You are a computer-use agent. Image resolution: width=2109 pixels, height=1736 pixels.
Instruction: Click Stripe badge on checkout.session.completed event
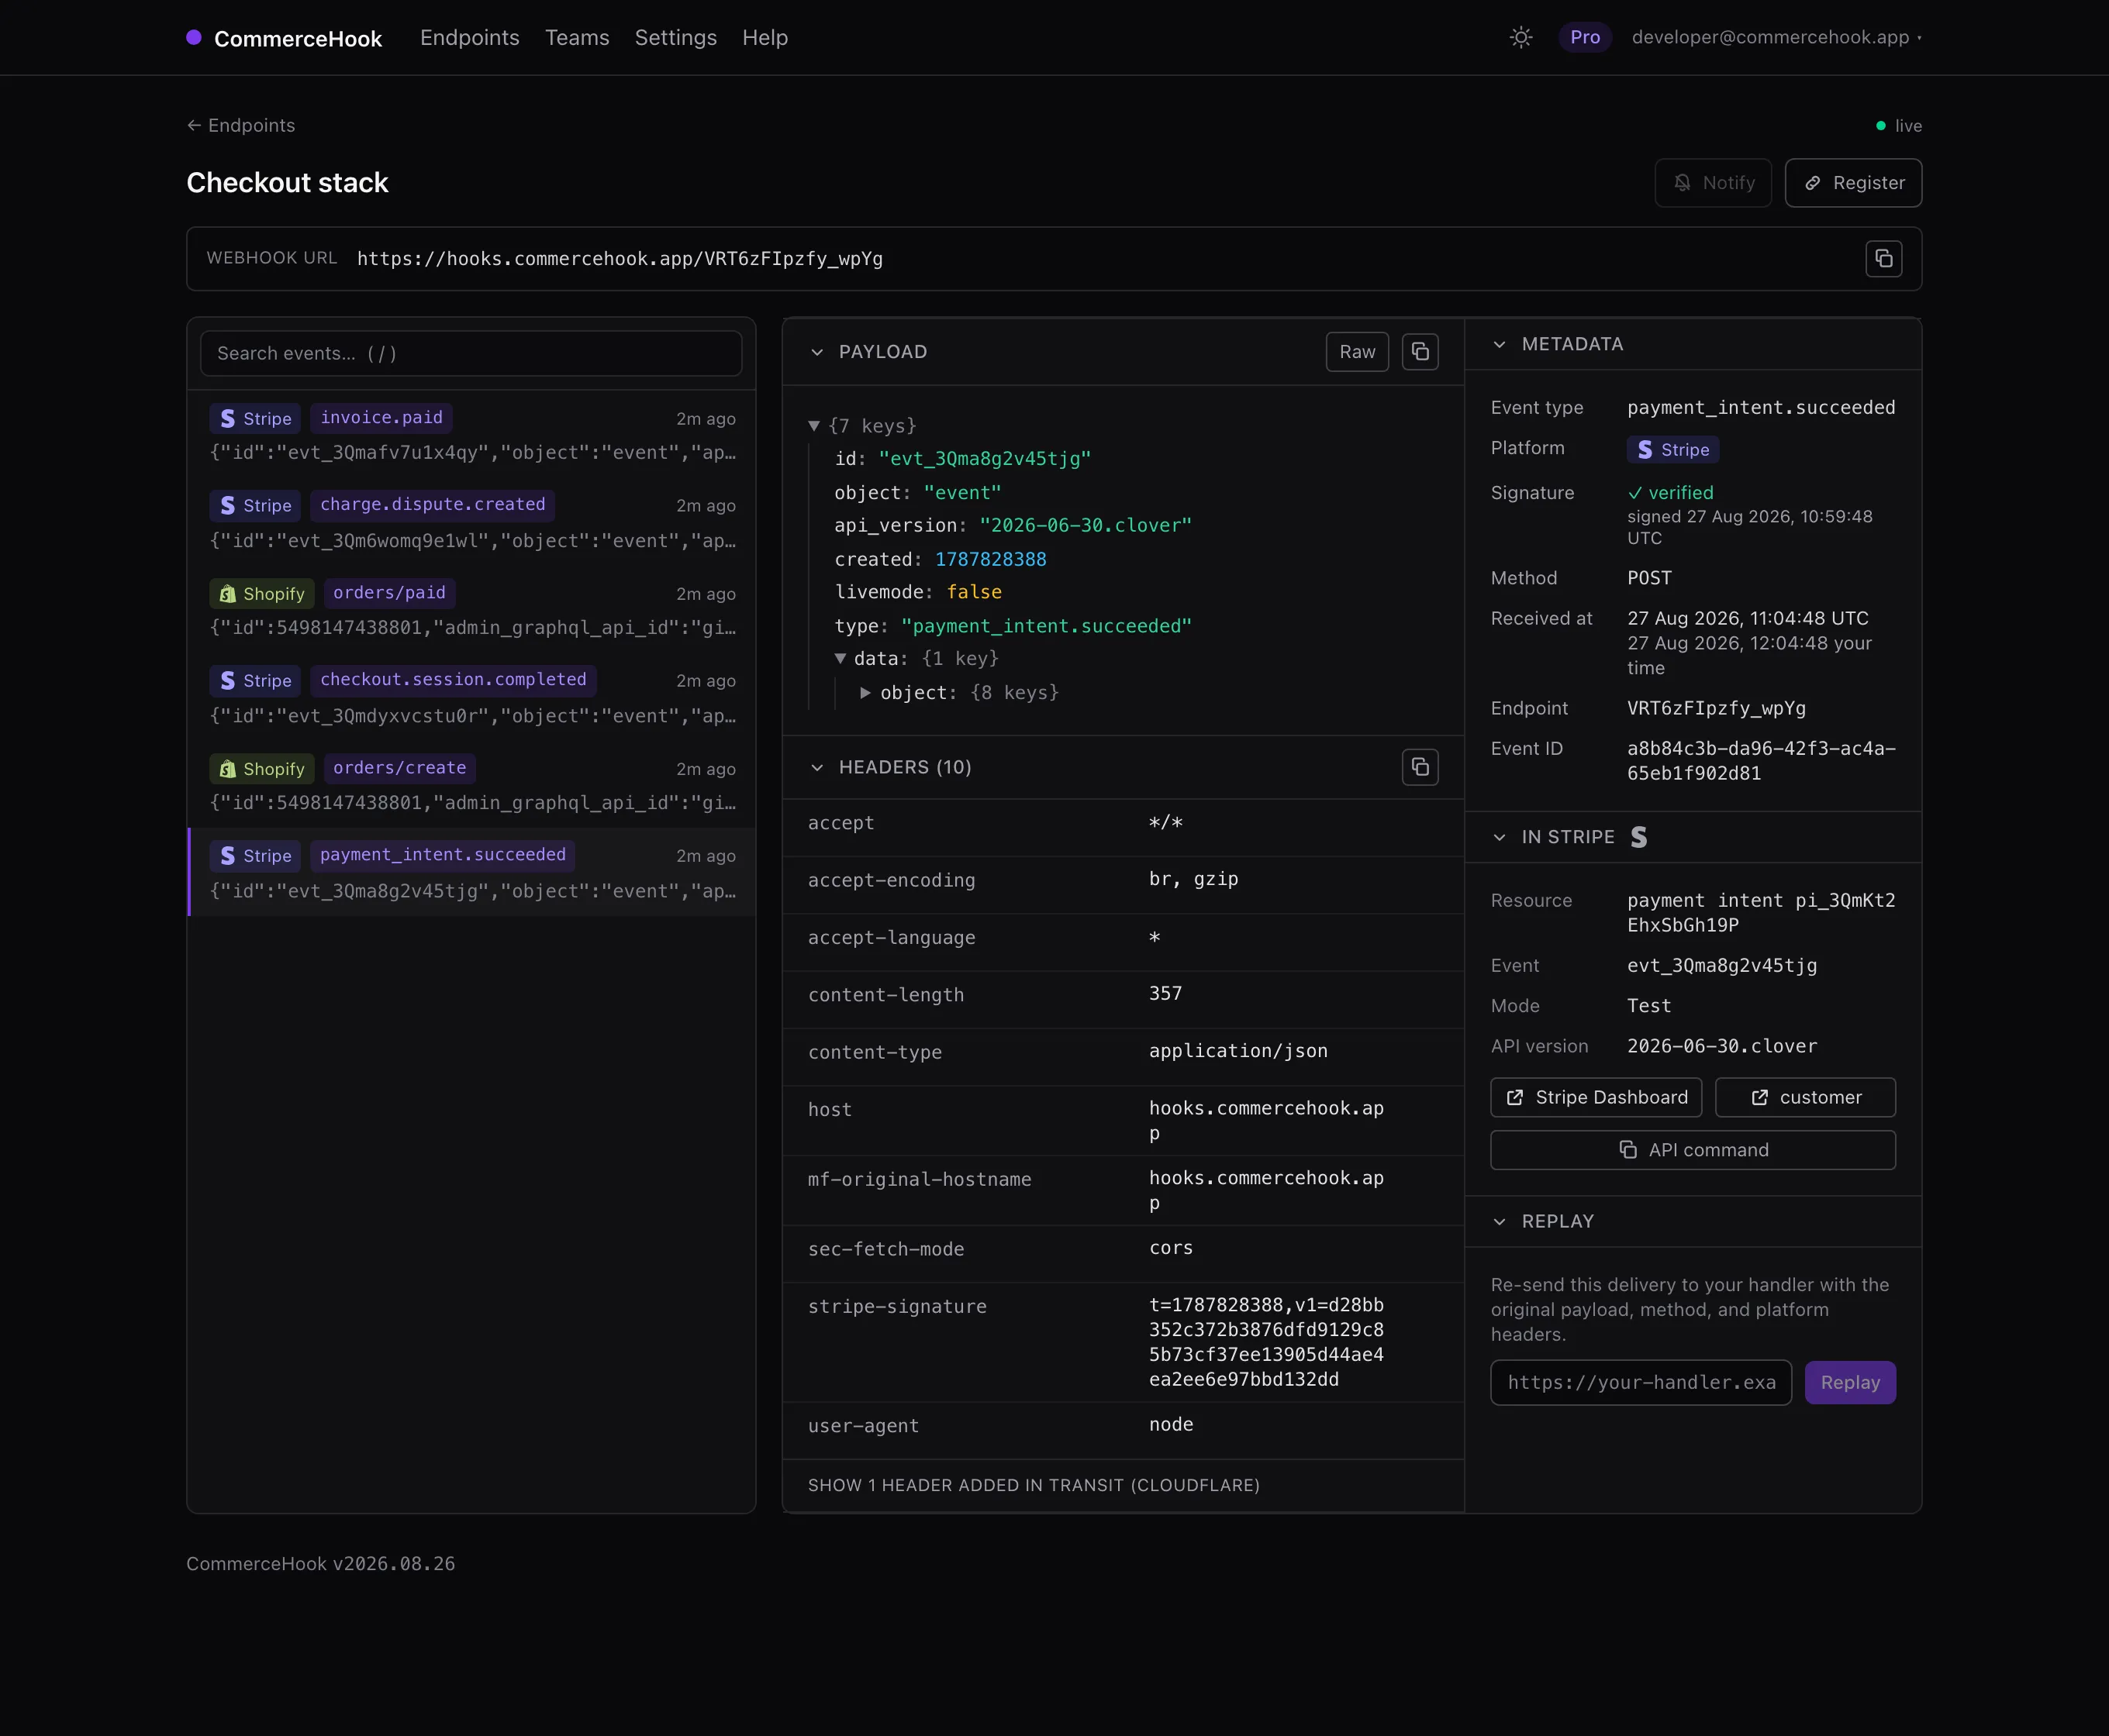255,680
